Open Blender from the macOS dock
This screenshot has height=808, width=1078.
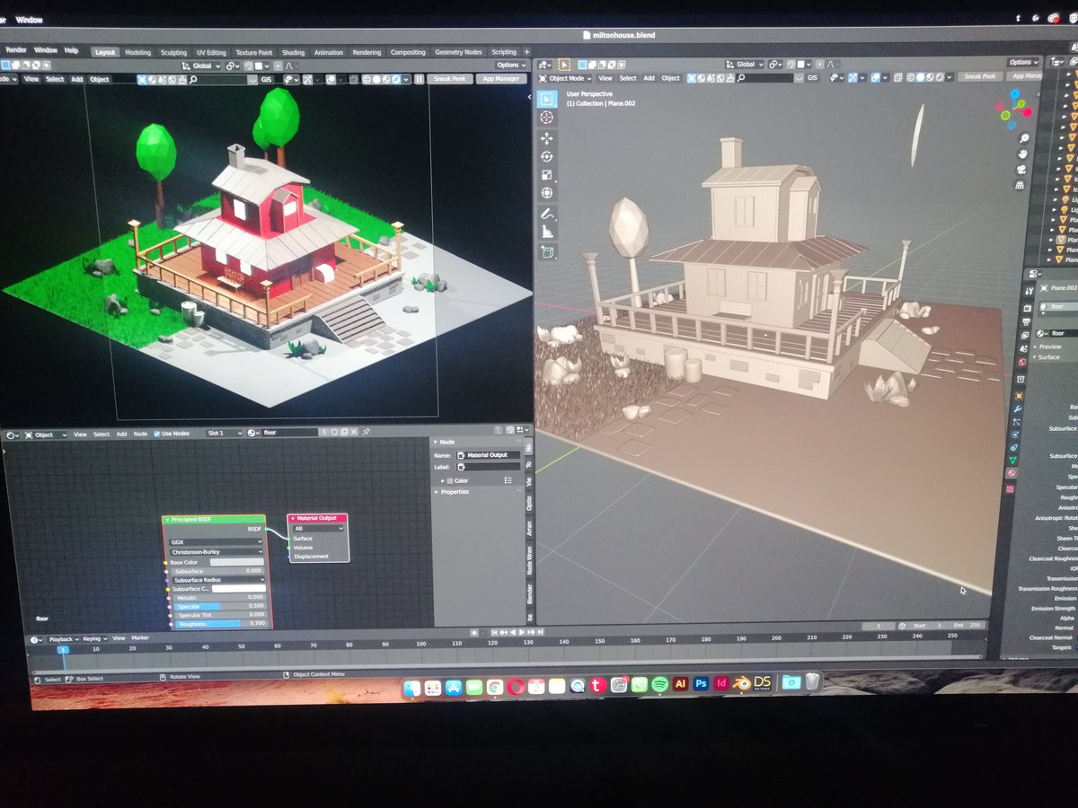[742, 683]
